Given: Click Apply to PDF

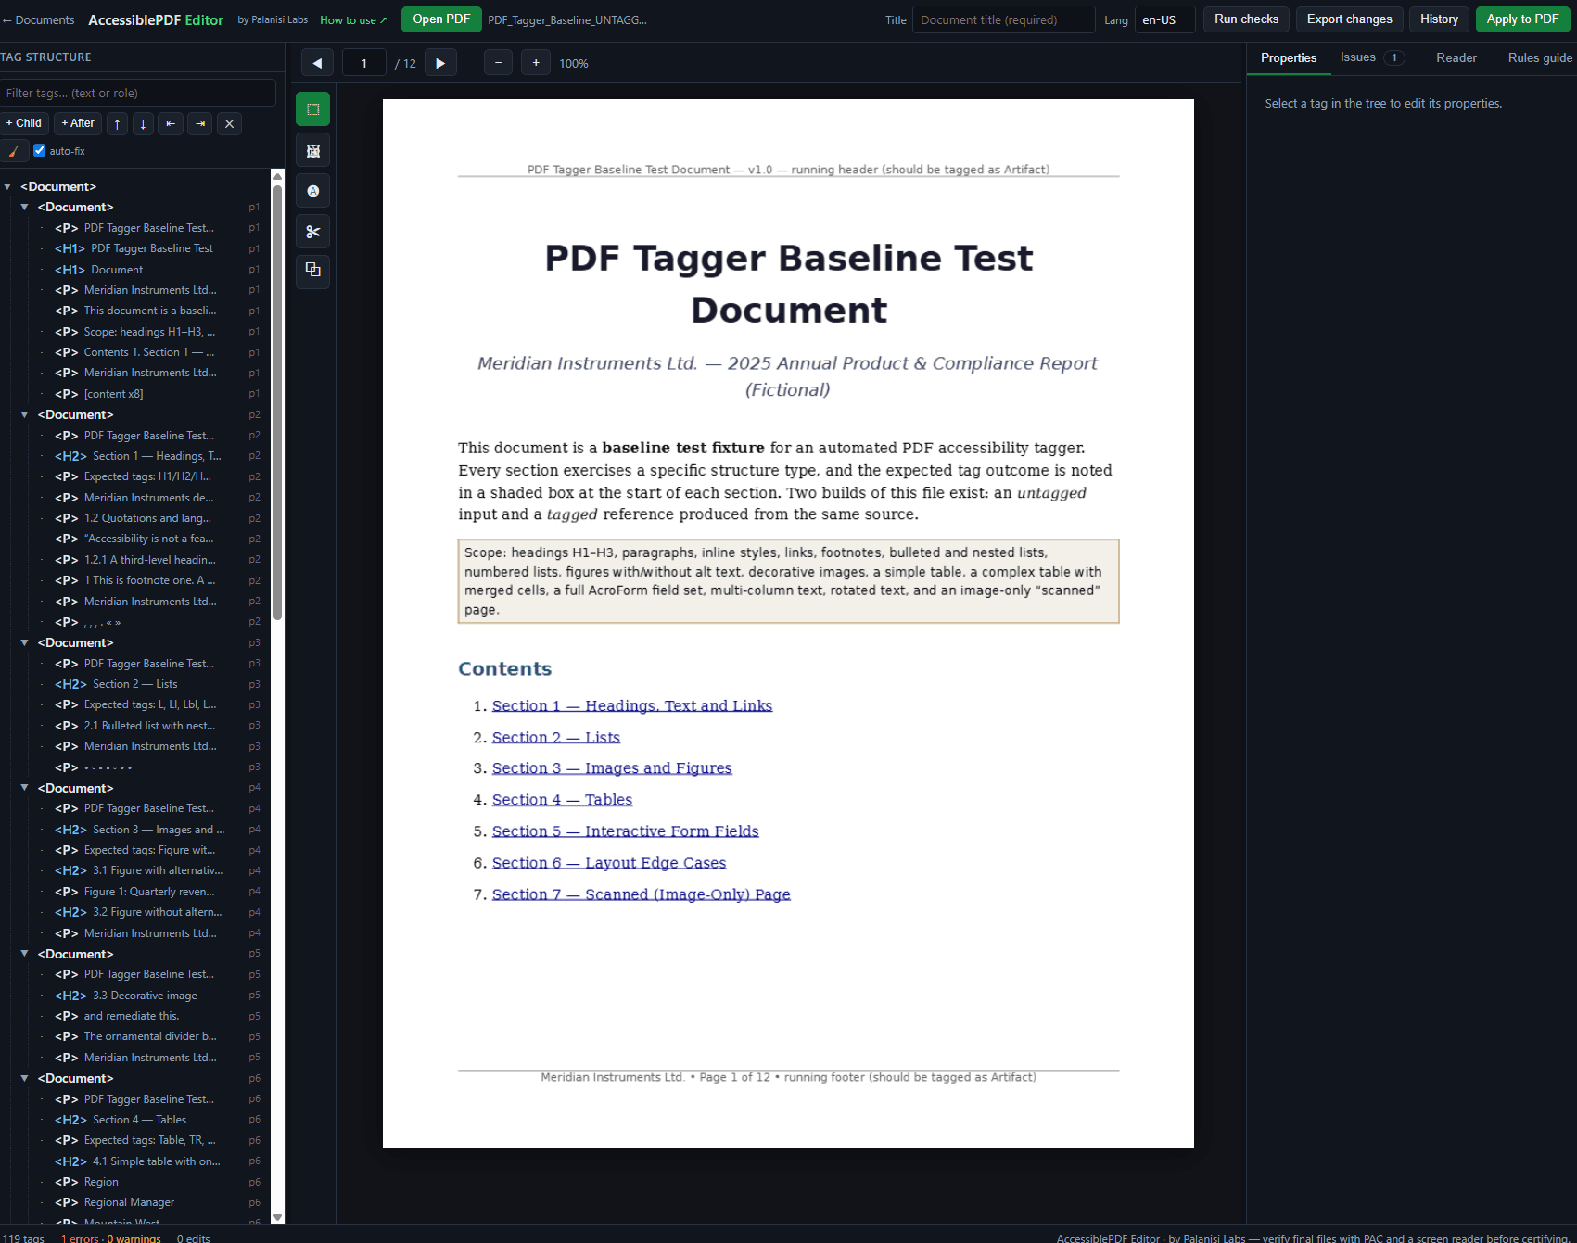Looking at the screenshot, I should pos(1522,19).
